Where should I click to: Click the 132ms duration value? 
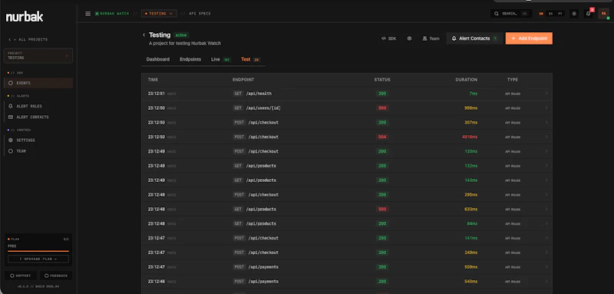point(470,166)
